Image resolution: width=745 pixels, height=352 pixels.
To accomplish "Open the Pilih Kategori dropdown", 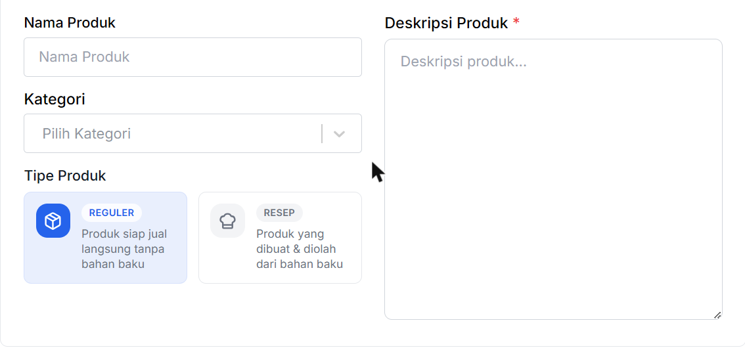I will pyautogui.click(x=193, y=133).
